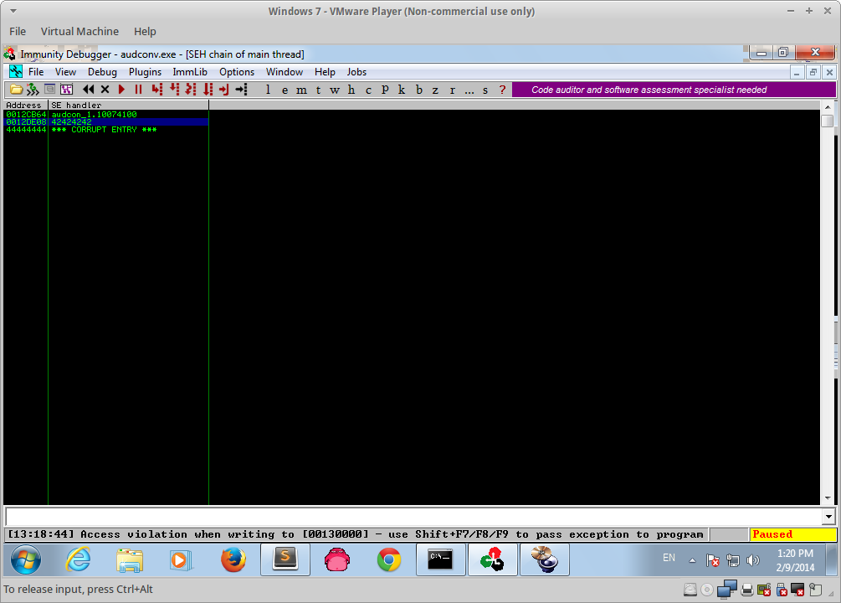Restart the program with the rewind icon

point(89,90)
